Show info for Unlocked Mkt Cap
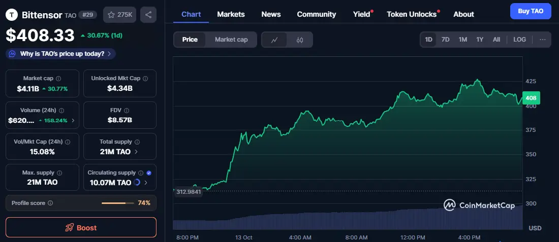This screenshot has height=242, width=559. pyautogui.click(x=145, y=78)
